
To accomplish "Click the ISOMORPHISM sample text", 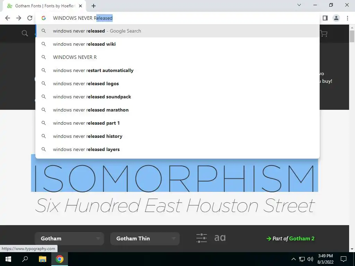I will click(x=174, y=178).
